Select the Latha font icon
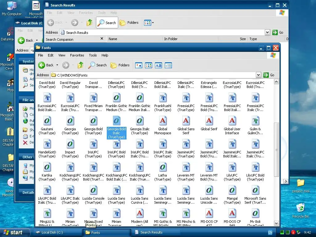The image size is (316, 237). (x=163, y=167)
